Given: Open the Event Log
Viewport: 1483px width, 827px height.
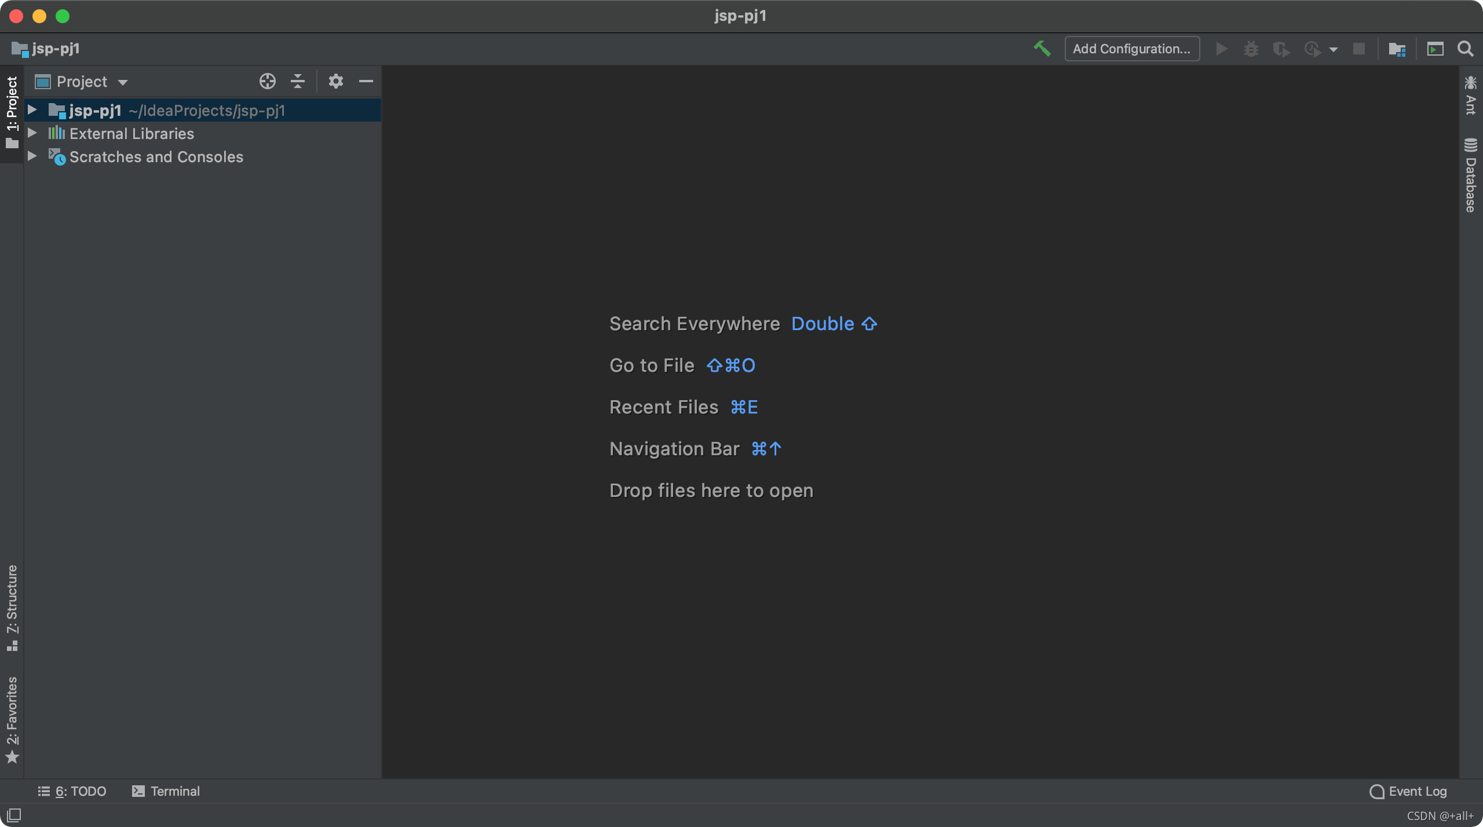Looking at the screenshot, I should click(x=1408, y=791).
